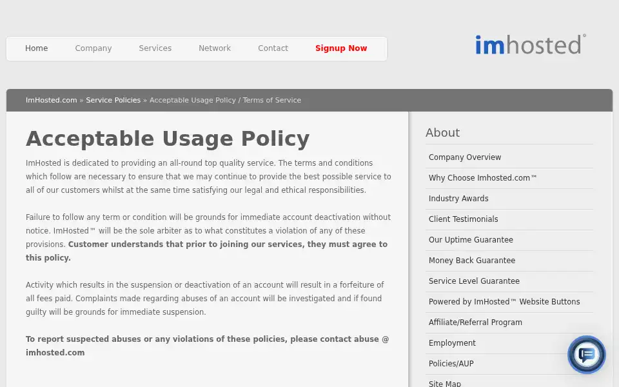Open the Services menu
619x387 pixels.
[155, 48]
